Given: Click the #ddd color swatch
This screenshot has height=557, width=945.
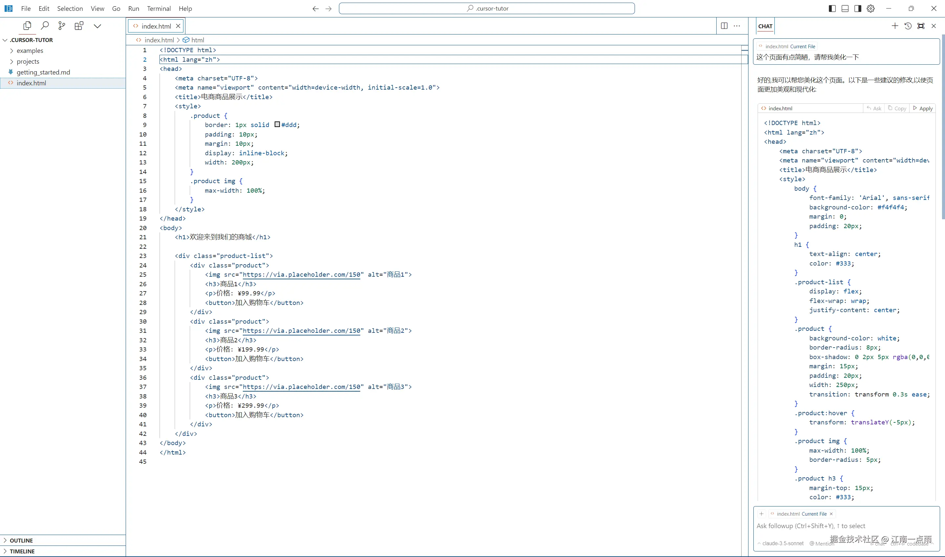Looking at the screenshot, I should point(277,125).
